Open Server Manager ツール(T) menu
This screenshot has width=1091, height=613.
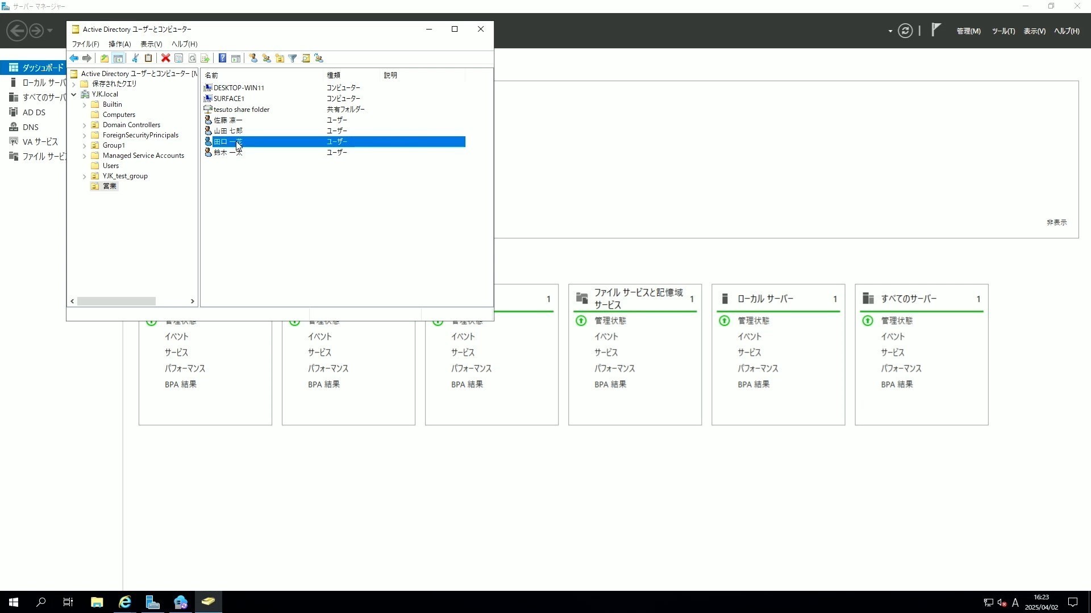click(1003, 31)
